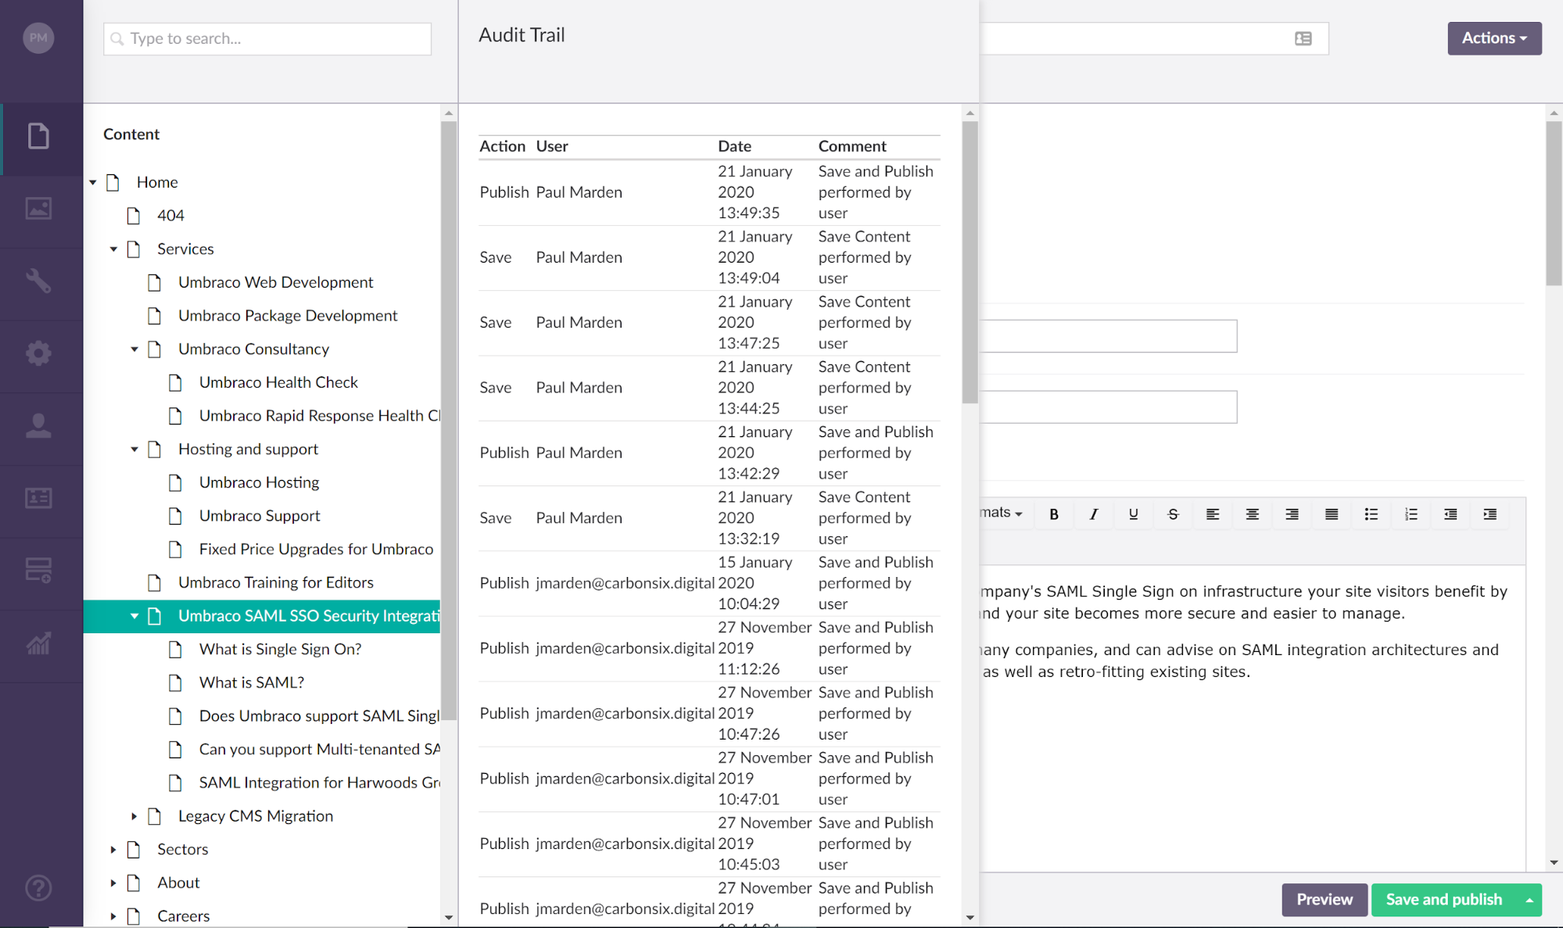Align text right in editor

click(1292, 514)
